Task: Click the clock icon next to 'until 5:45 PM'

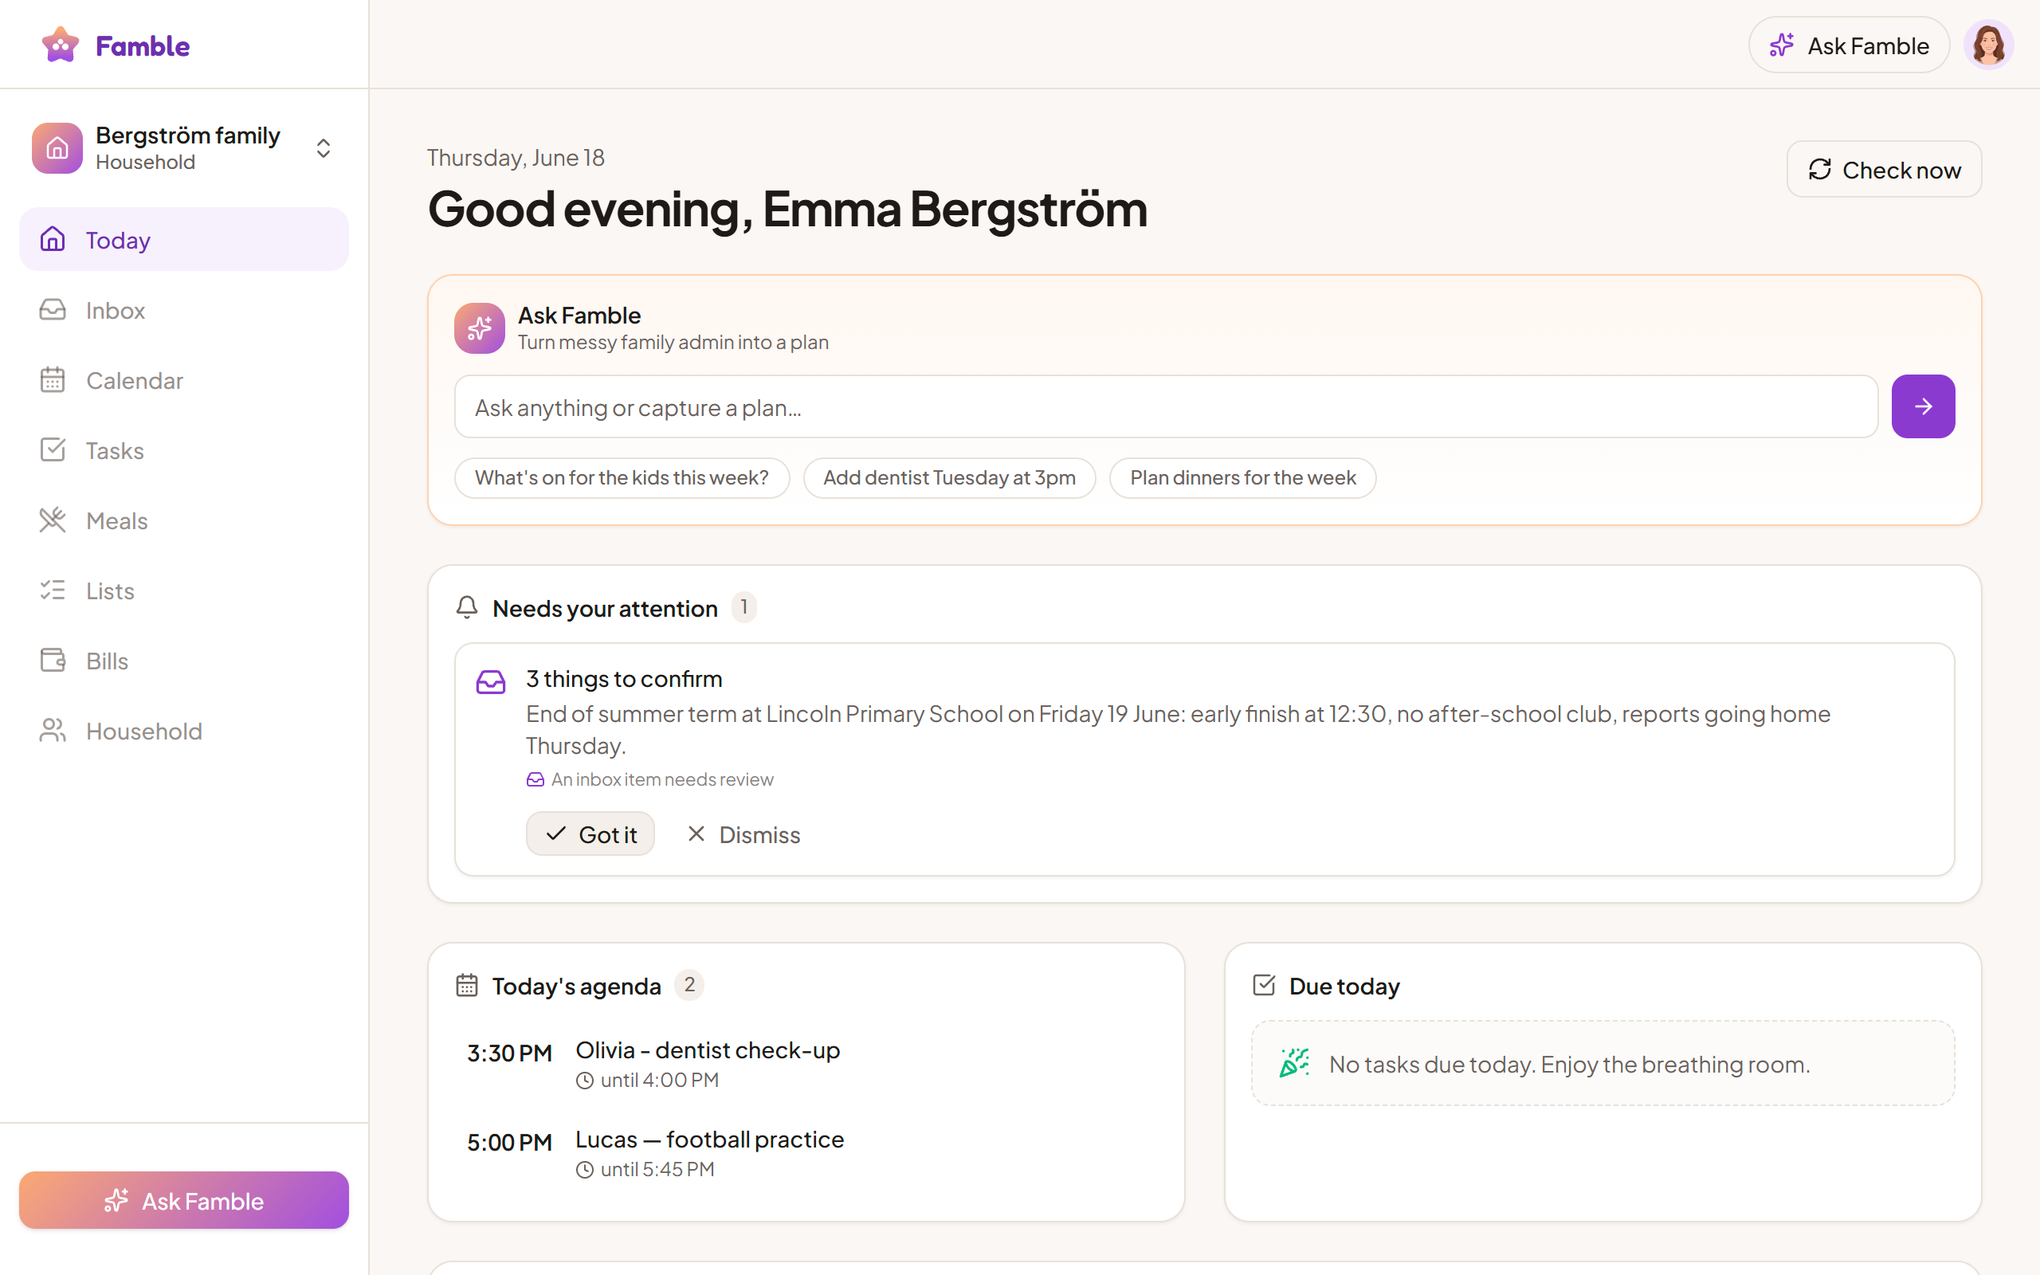Action: coord(584,1170)
